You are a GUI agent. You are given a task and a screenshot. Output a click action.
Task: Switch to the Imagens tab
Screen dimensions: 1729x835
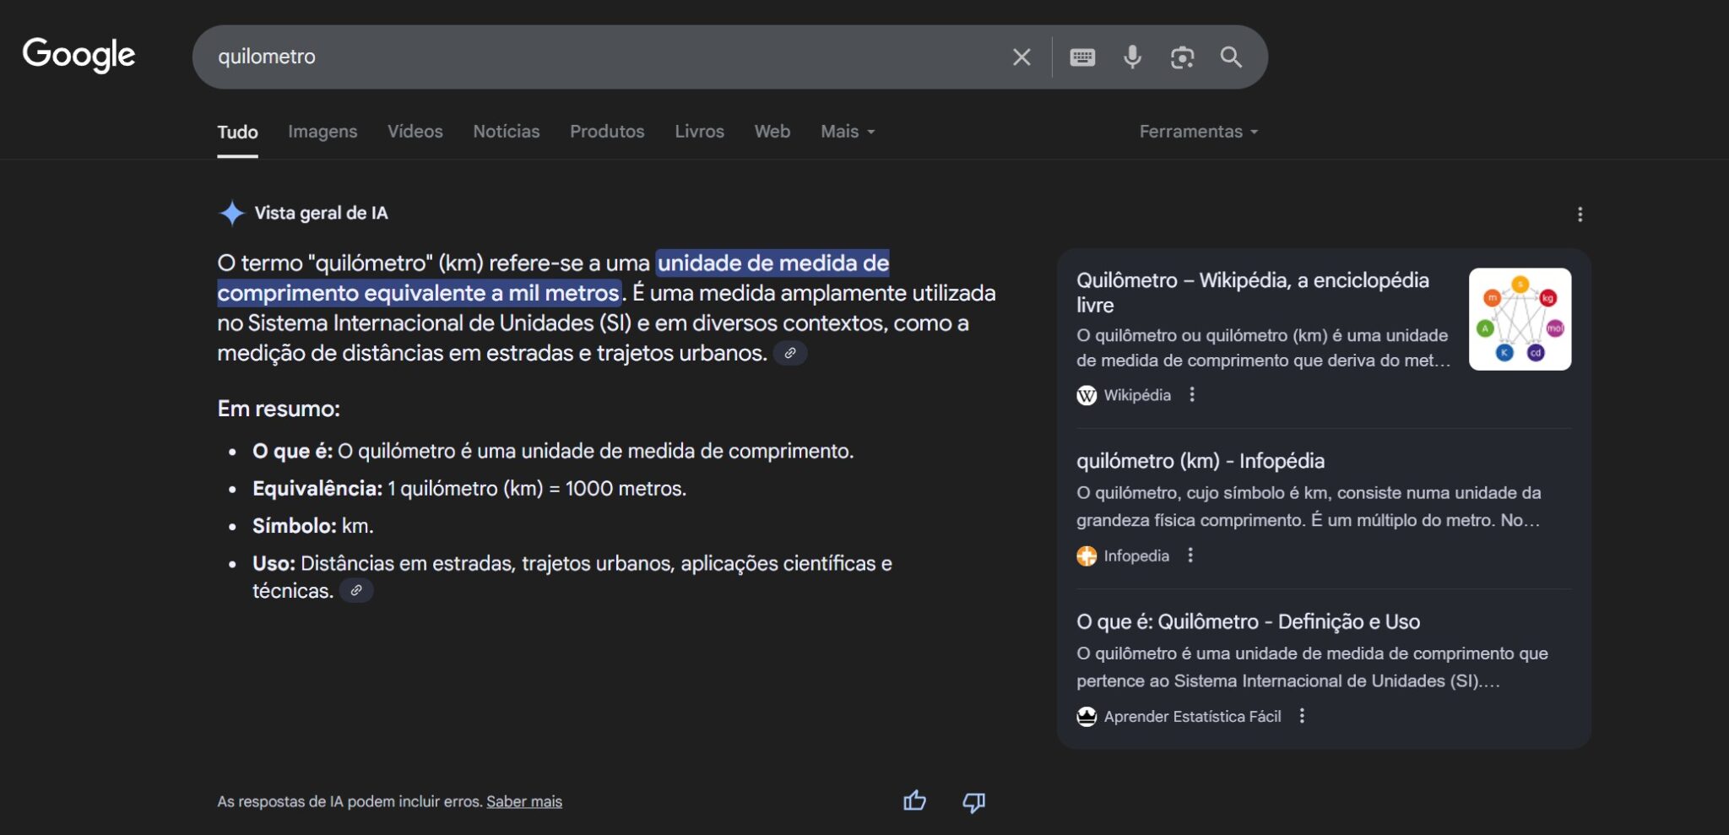(322, 131)
